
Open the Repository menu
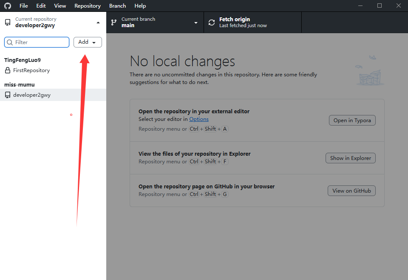[88, 6]
